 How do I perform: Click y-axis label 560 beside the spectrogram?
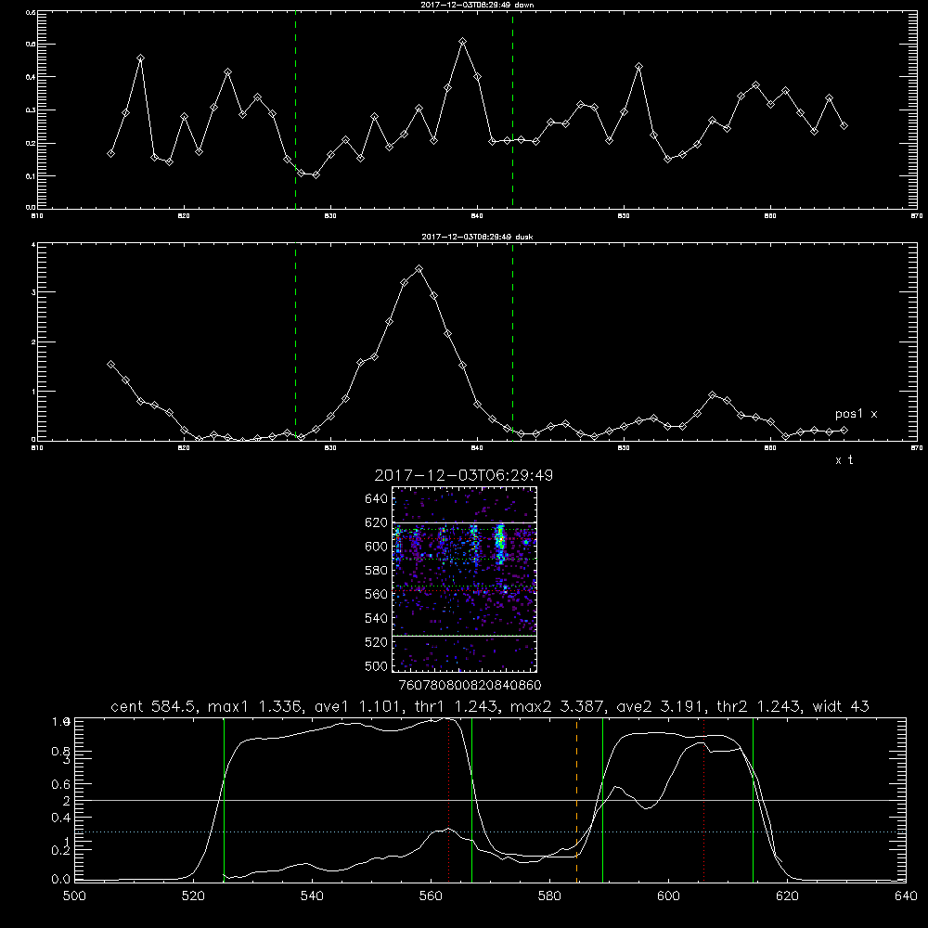[x=377, y=594]
